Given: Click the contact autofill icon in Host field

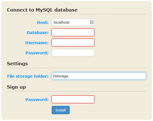Looking at the screenshot, I should (x=91, y=22).
